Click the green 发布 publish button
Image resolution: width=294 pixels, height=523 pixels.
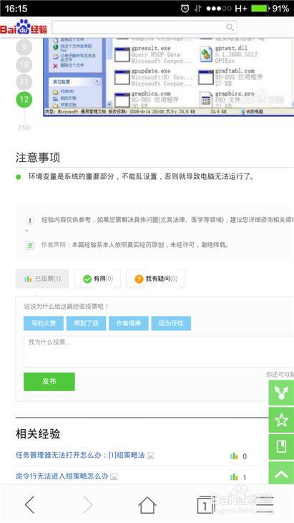coord(49,382)
